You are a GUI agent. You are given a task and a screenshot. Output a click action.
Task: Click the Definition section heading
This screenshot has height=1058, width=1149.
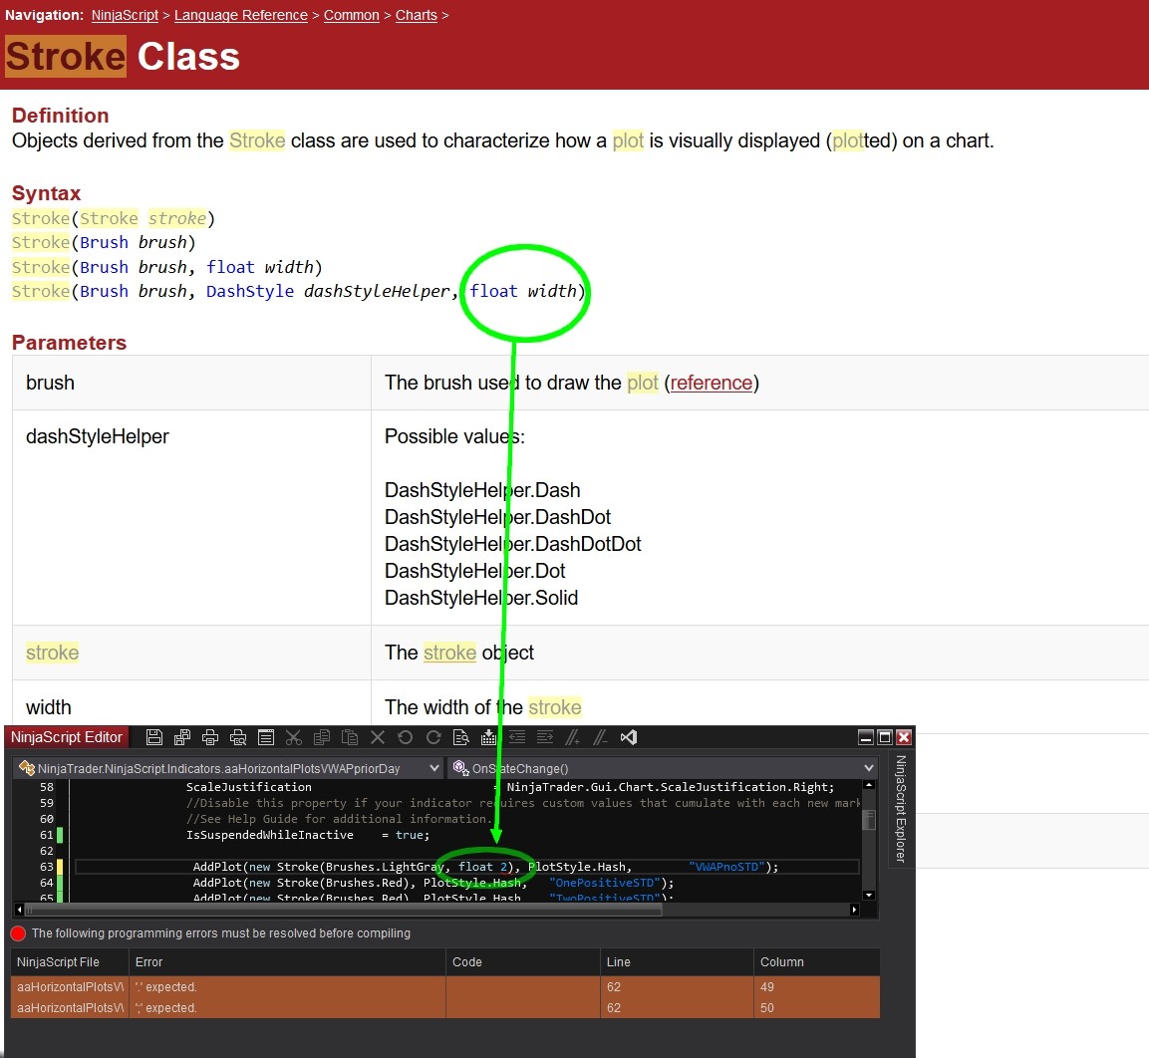click(60, 116)
